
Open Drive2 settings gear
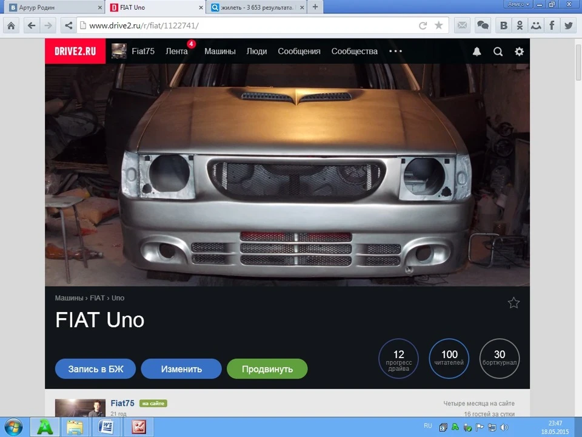pos(520,52)
